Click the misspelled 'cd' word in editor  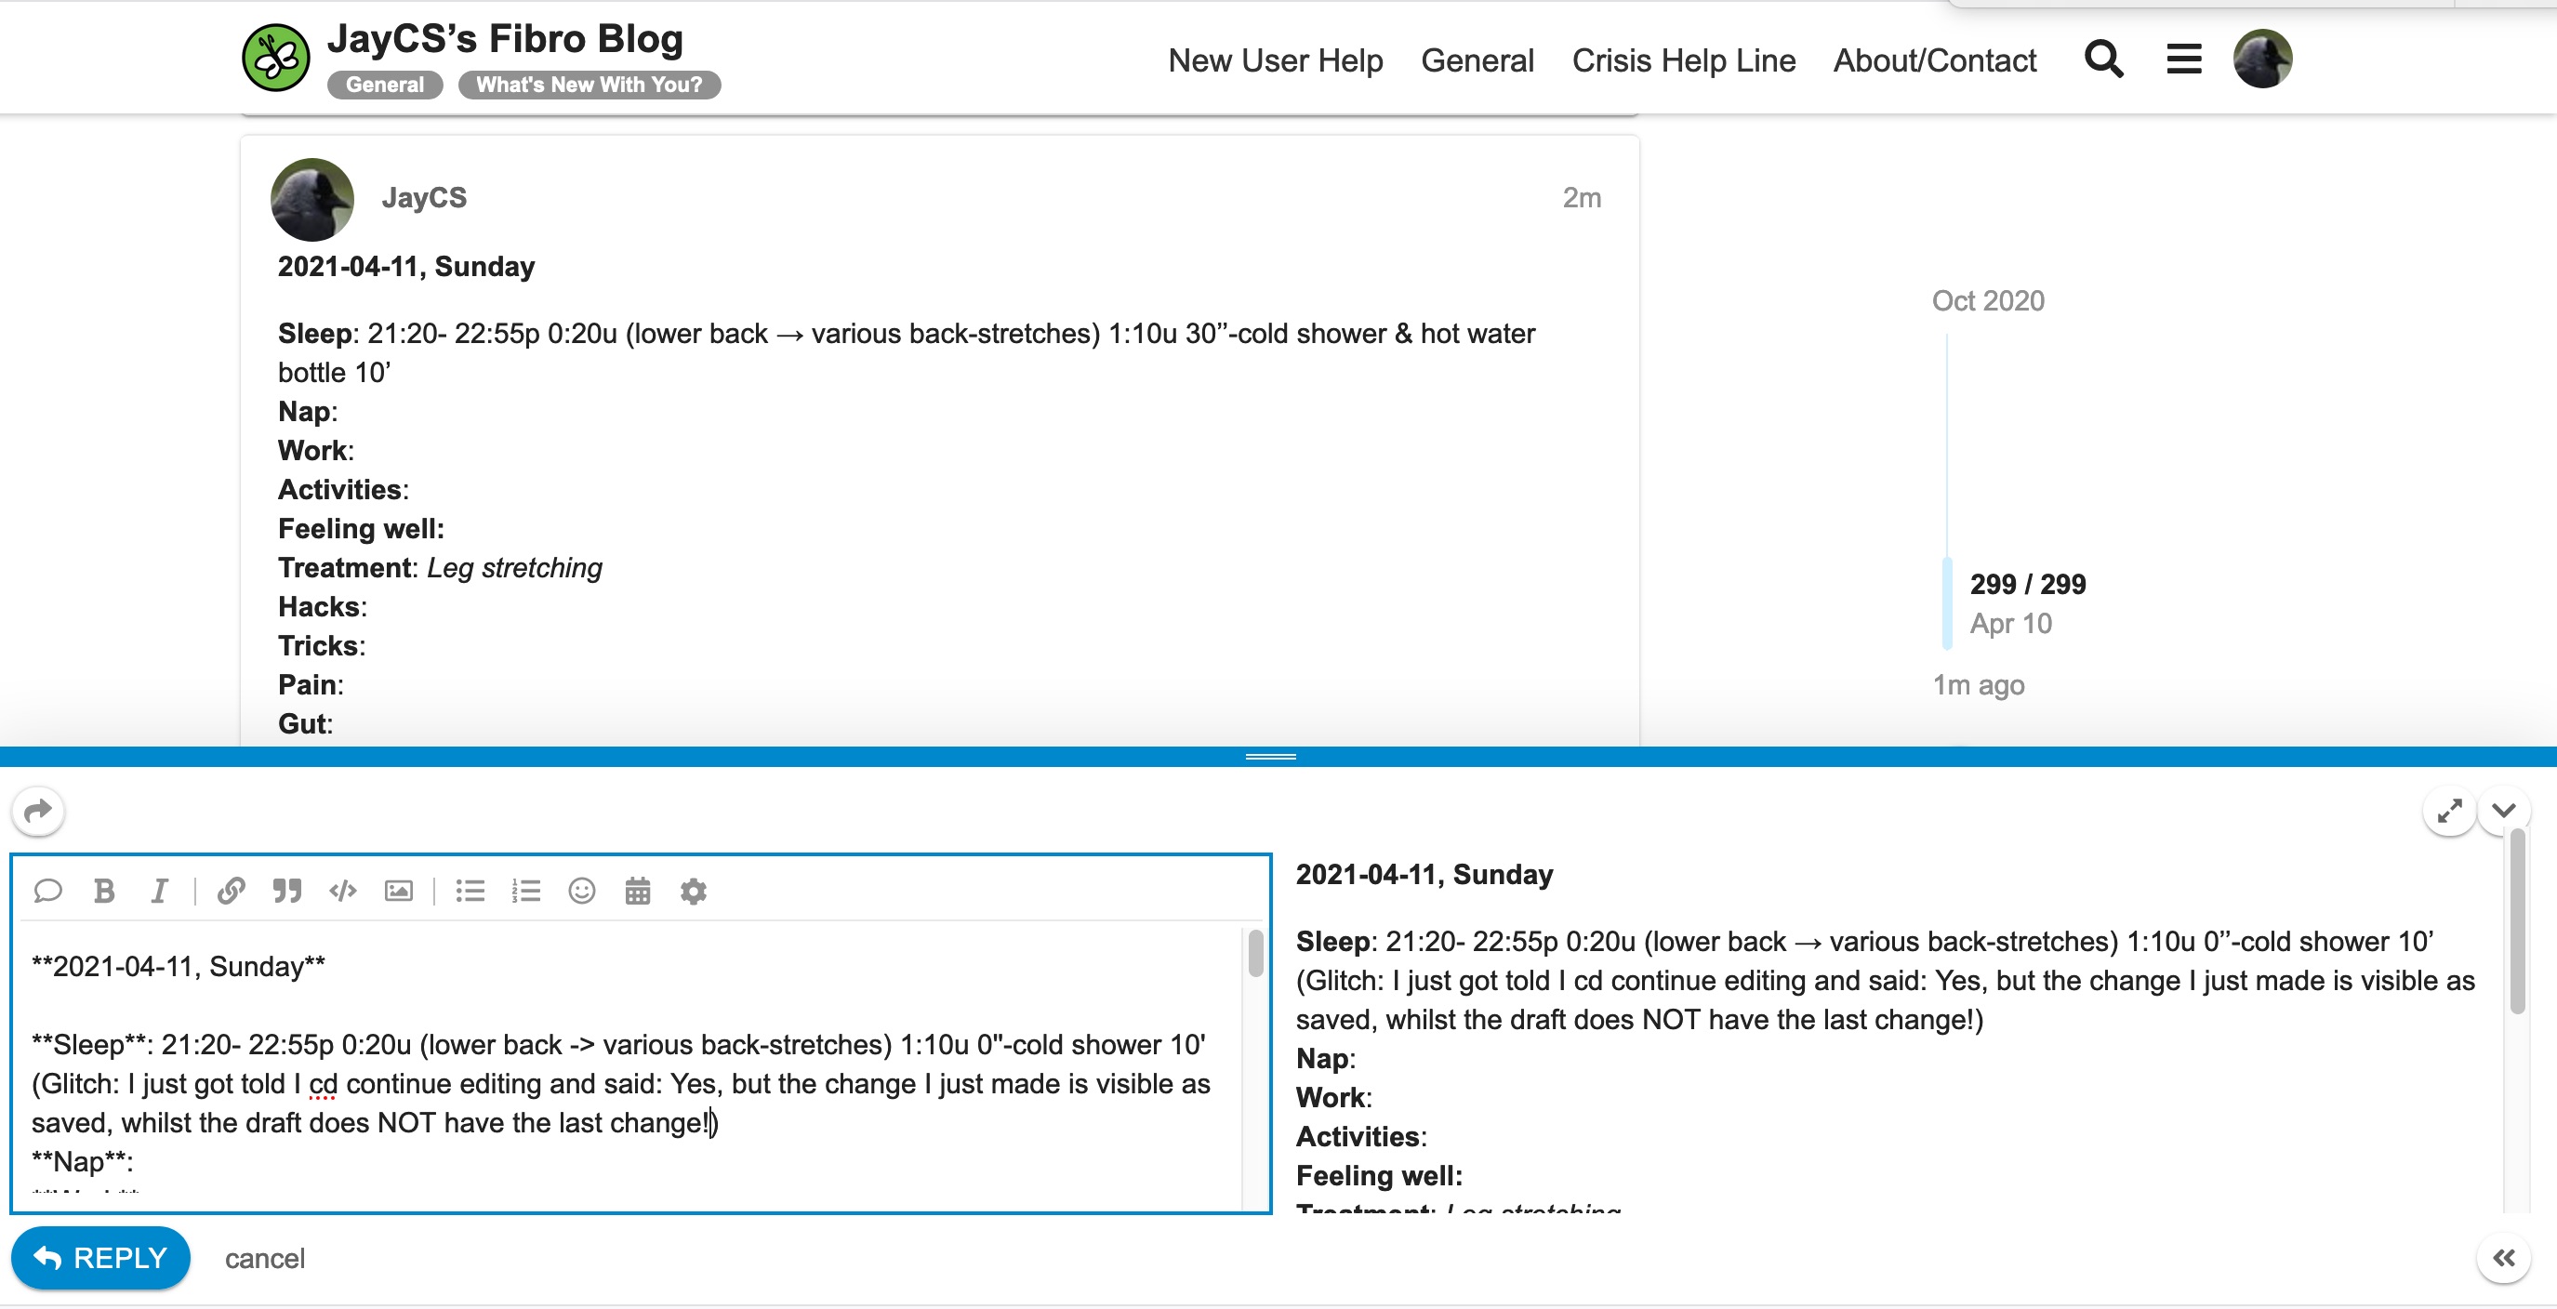click(x=323, y=1084)
